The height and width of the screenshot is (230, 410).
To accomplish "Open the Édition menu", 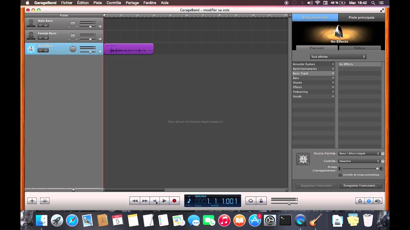I will tap(83, 3).
